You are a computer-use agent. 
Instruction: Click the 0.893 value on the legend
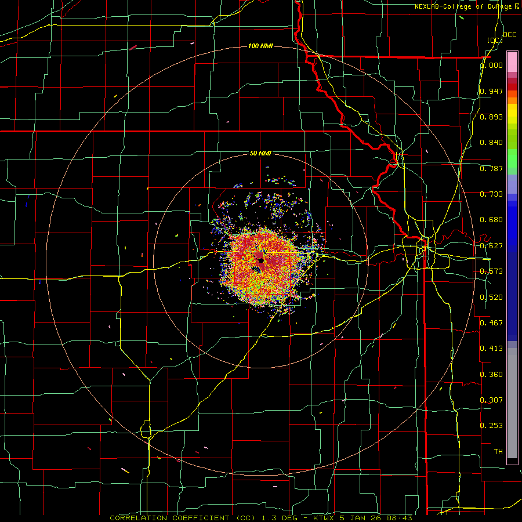click(x=491, y=117)
